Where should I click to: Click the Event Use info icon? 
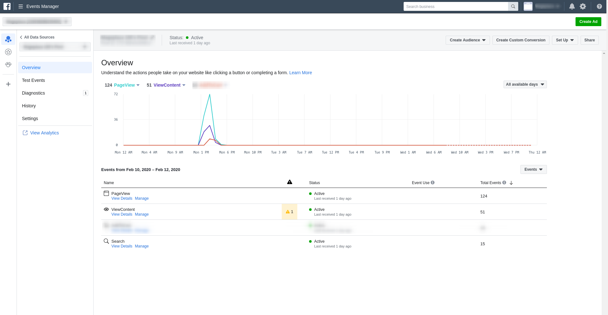click(433, 183)
